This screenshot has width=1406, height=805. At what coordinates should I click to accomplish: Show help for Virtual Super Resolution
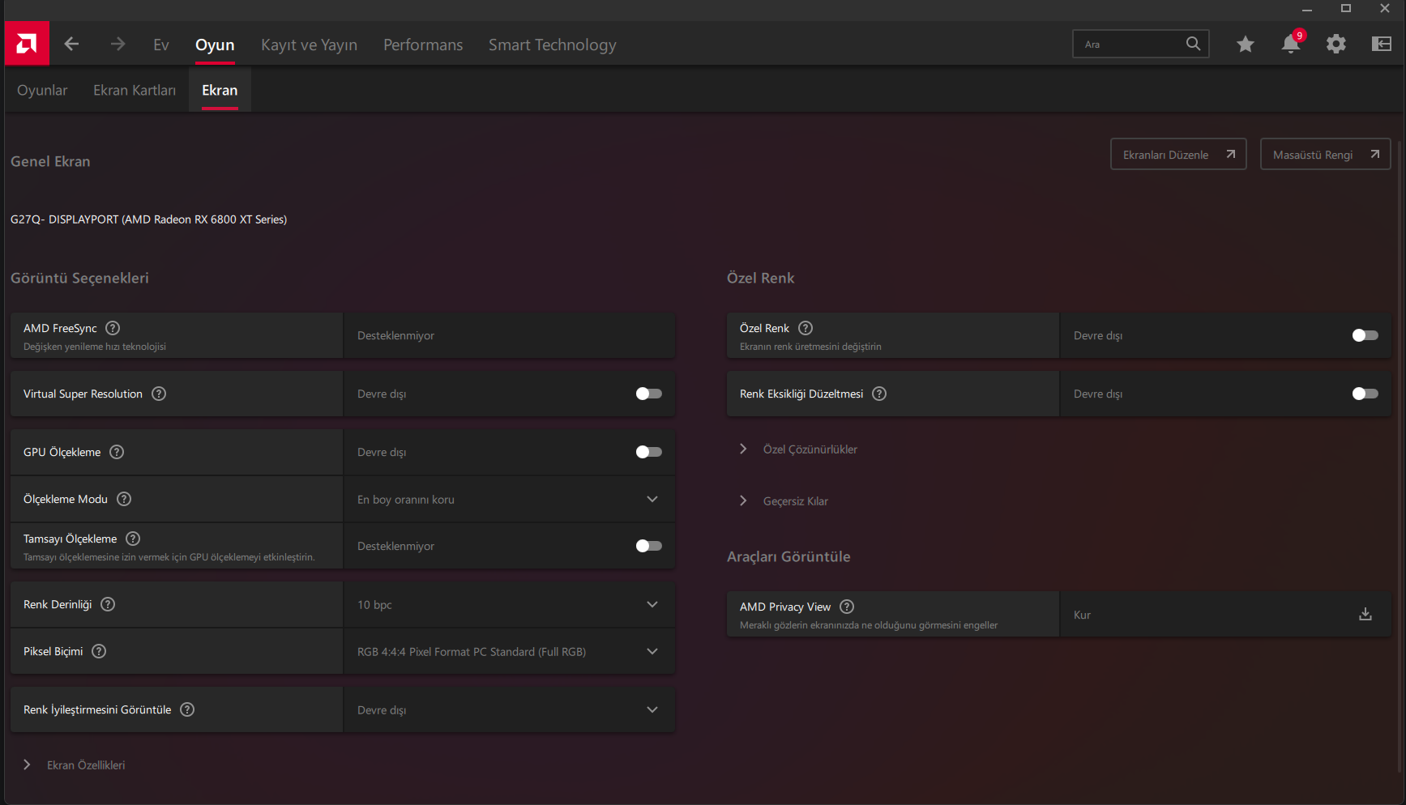[x=159, y=394]
